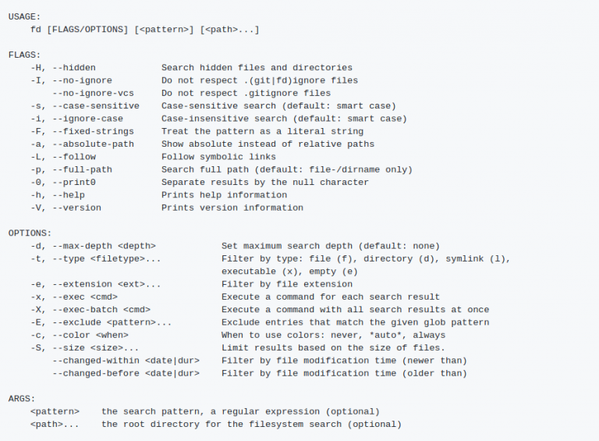Click the --color <when> option text
Image resolution: width=599 pixels, height=441 pixels.
coord(90,335)
